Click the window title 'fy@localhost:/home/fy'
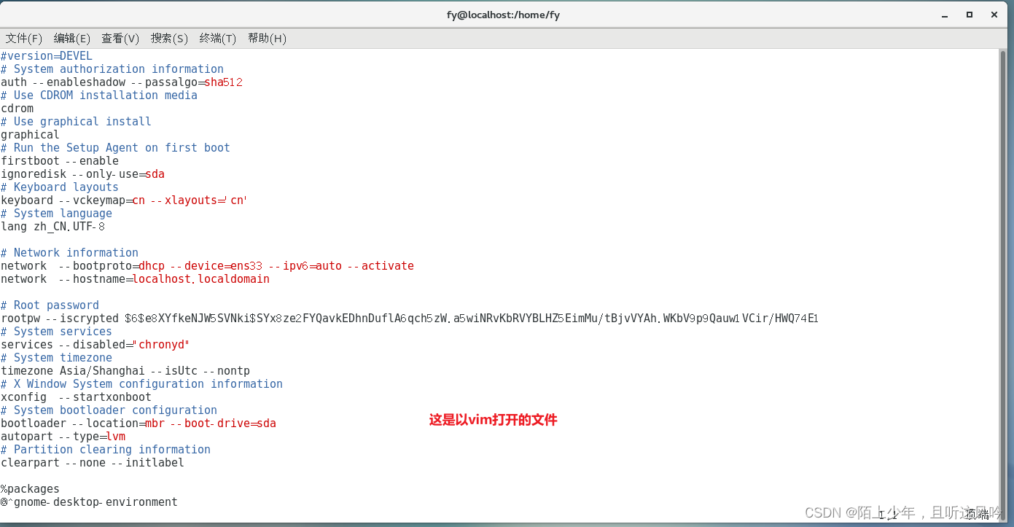The height and width of the screenshot is (527, 1014). [x=503, y=15]
